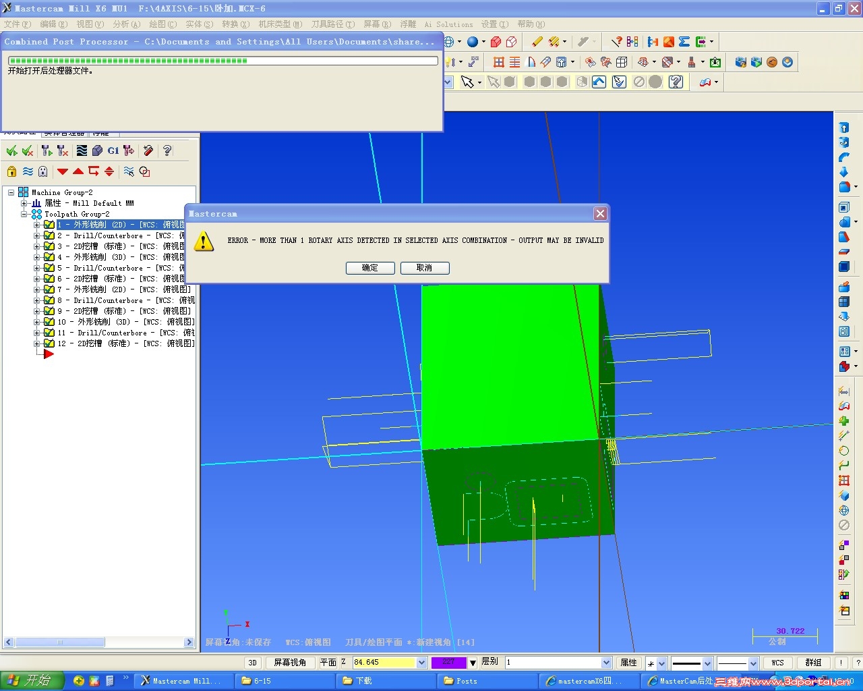Open backplot selected operations icon
The image size is (863, 691).
(x=82, y=150)
